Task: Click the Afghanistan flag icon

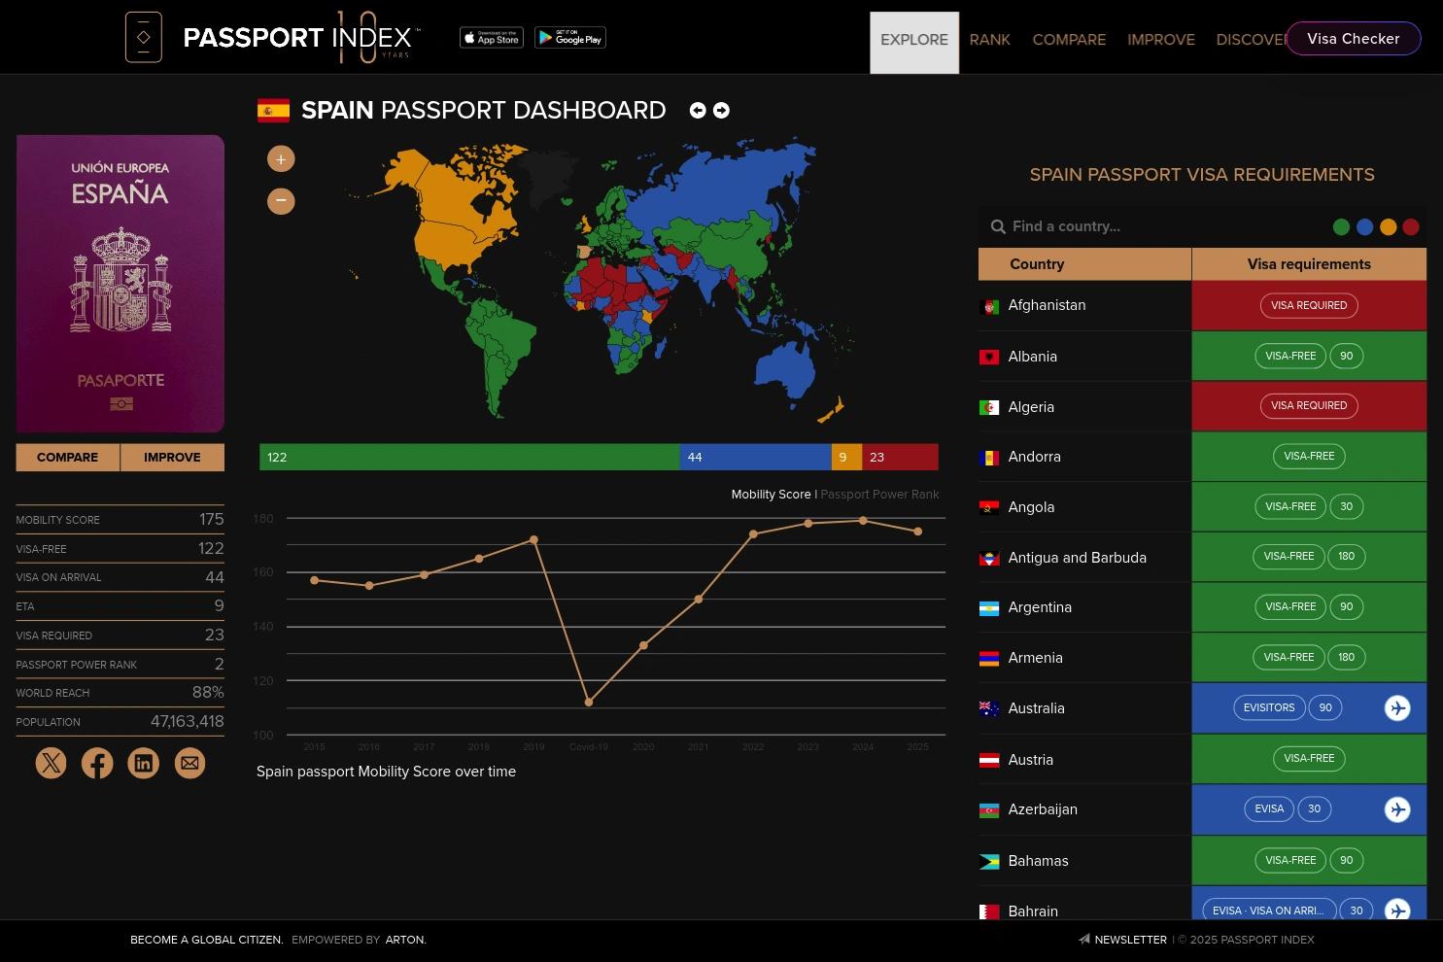Action: (989, 307)
